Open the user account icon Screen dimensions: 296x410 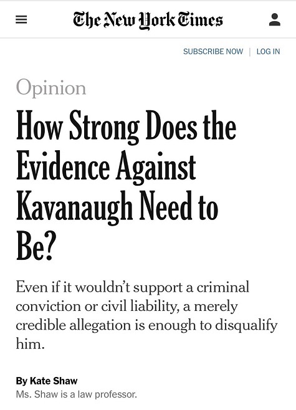(275, 19)
